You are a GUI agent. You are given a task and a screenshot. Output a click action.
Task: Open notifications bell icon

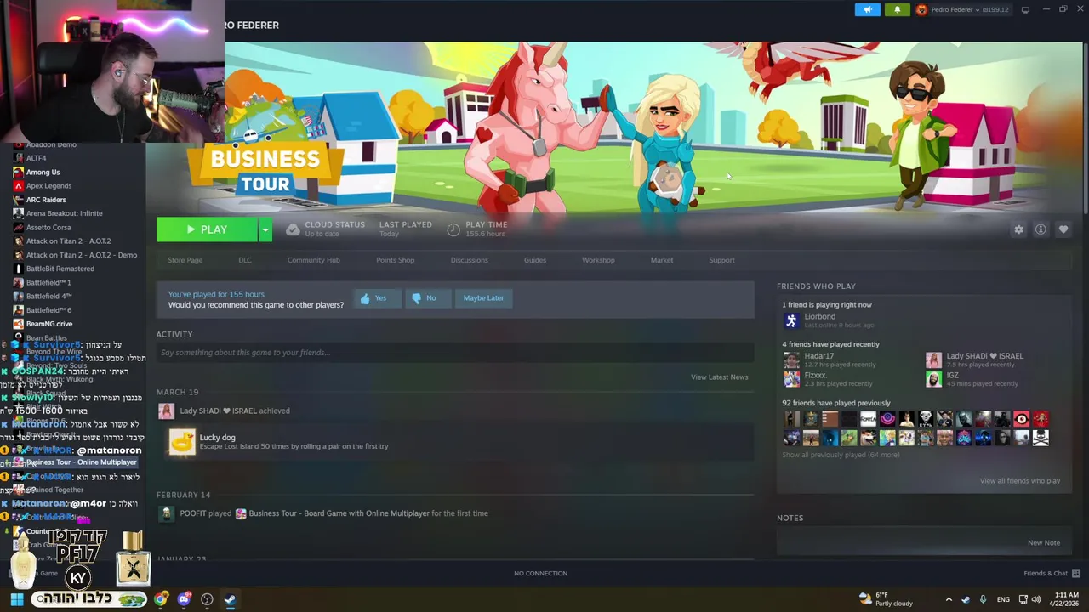pos(897,9)
